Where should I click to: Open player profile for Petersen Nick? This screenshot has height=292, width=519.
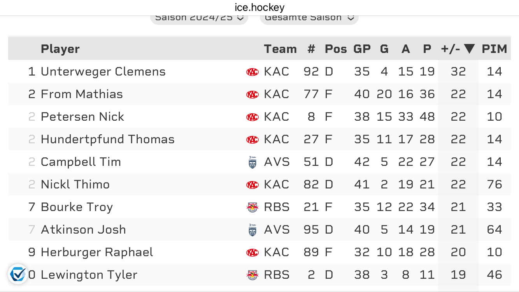tap(82, 117)
